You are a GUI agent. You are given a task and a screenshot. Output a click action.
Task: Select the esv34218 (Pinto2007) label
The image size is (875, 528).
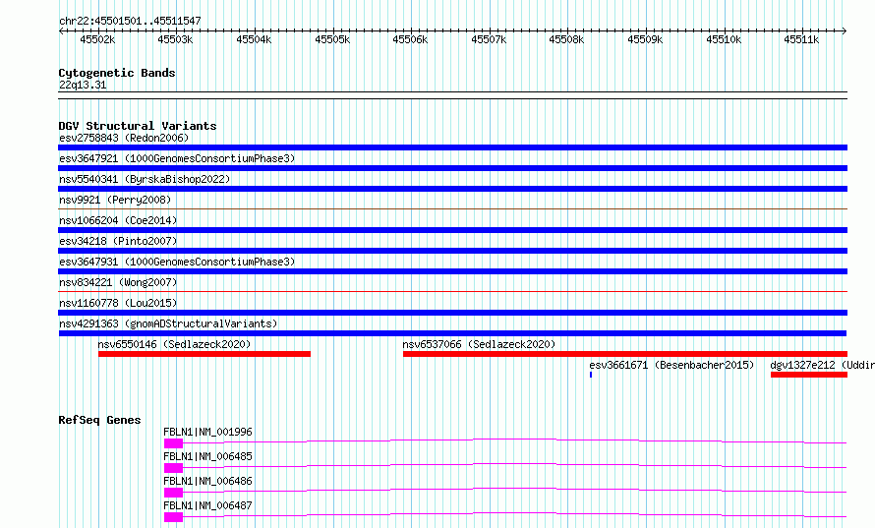pos(118,241)
